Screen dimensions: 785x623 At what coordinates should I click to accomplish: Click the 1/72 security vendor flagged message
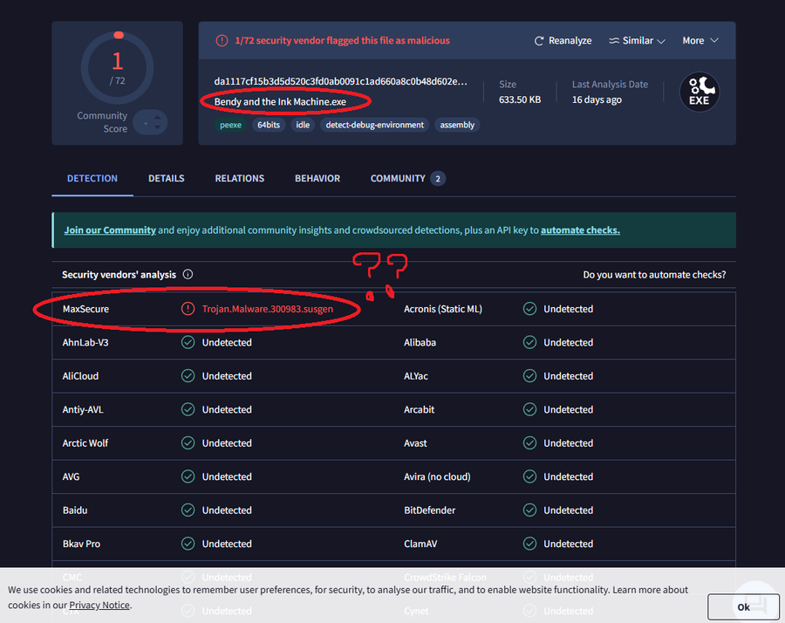(343, 40)
